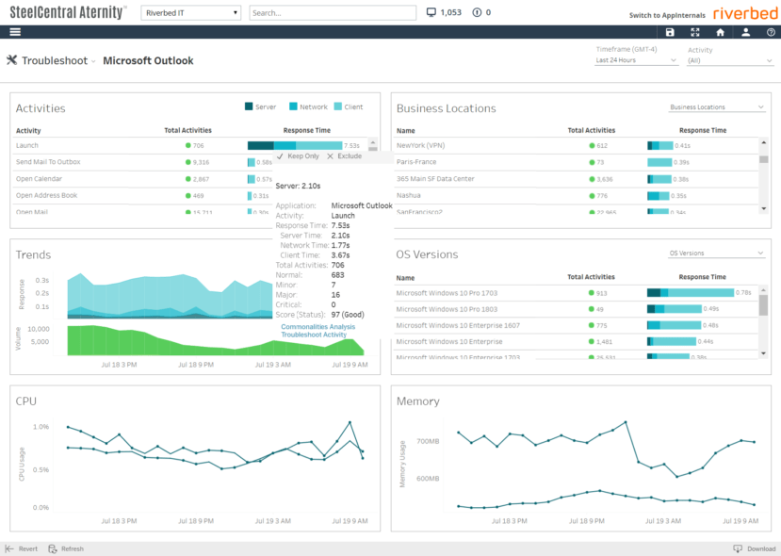Click the Refresh button
Screen dimensions: 781x556
[x=66, y=548]
